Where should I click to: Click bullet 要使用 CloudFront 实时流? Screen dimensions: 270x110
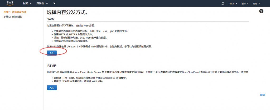[78, 81]
